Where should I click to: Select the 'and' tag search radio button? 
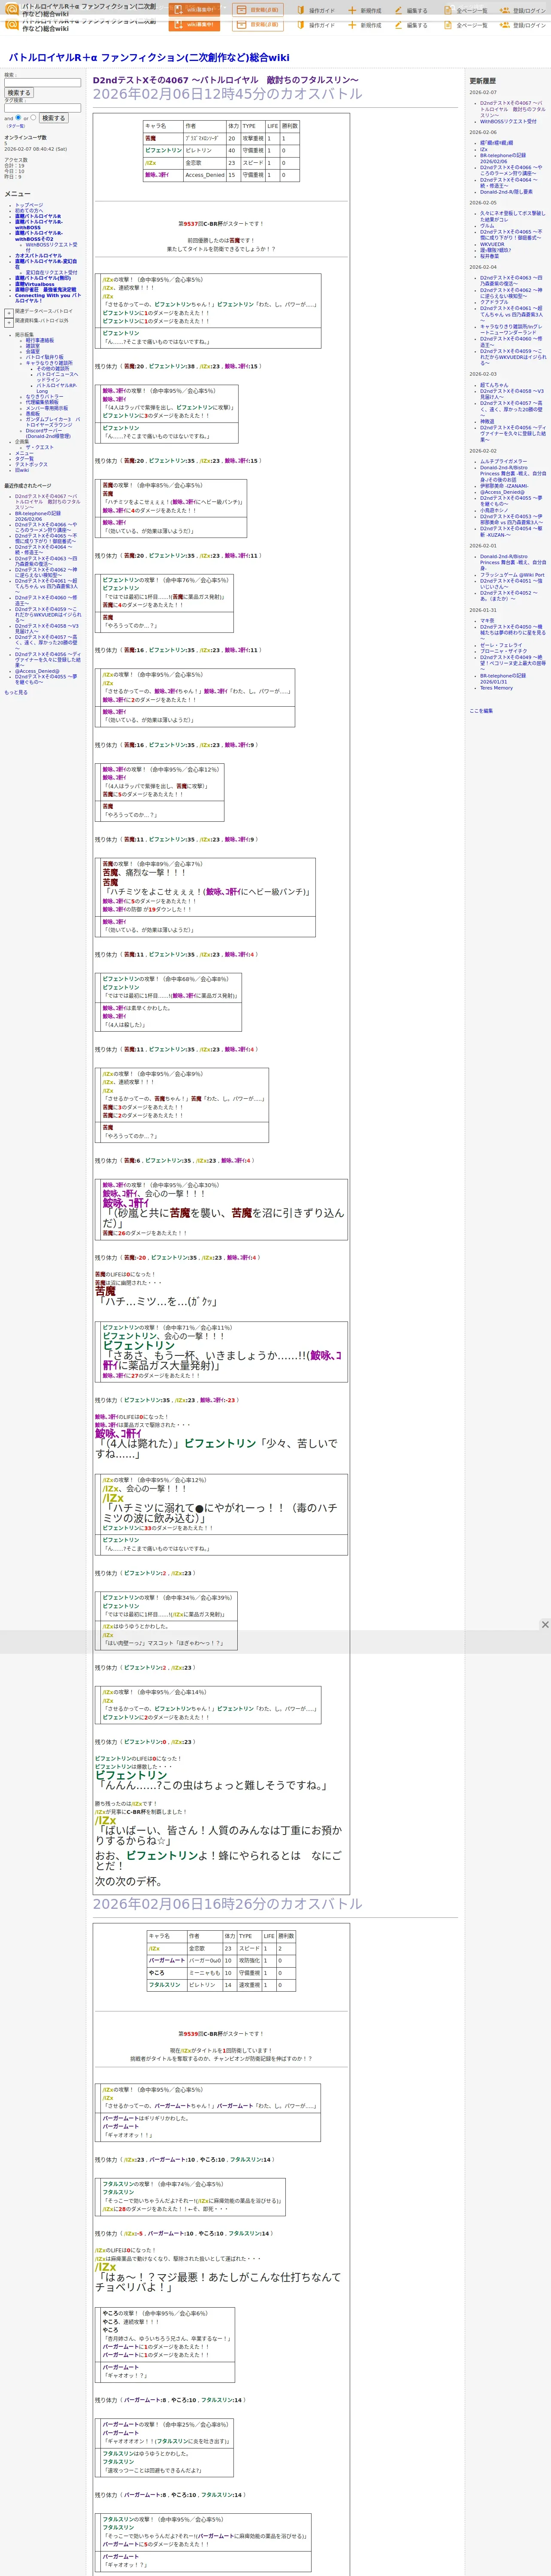click(x=19, y=118)
